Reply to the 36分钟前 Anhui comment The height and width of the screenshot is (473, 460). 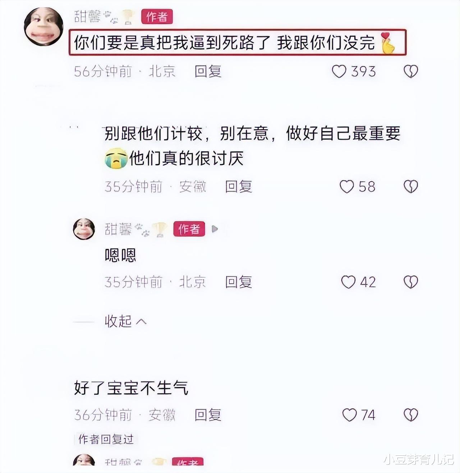(208, 415)
